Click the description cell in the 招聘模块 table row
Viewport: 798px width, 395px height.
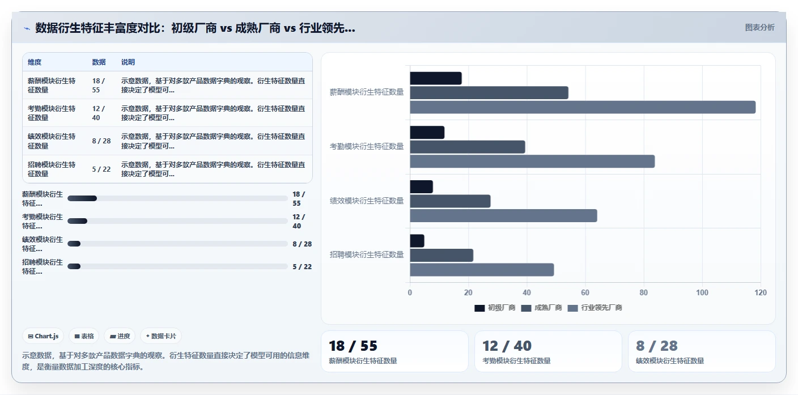[213, 169]
